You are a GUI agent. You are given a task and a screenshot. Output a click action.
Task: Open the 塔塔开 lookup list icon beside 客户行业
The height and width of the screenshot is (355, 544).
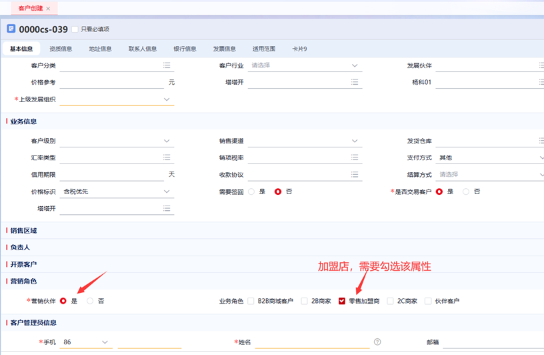(x=355, y=83)
